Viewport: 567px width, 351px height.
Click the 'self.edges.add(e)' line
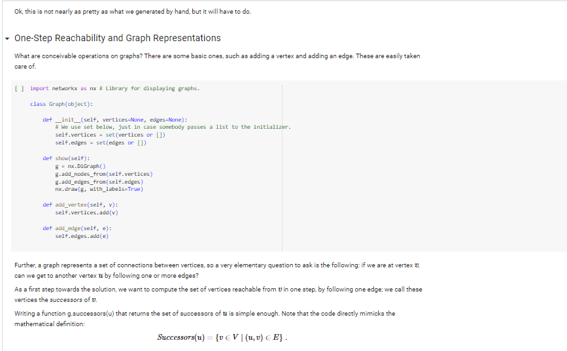click(x=82, y=236)
